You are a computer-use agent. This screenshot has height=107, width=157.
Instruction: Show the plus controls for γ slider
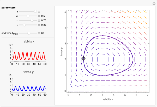point(39,25)
